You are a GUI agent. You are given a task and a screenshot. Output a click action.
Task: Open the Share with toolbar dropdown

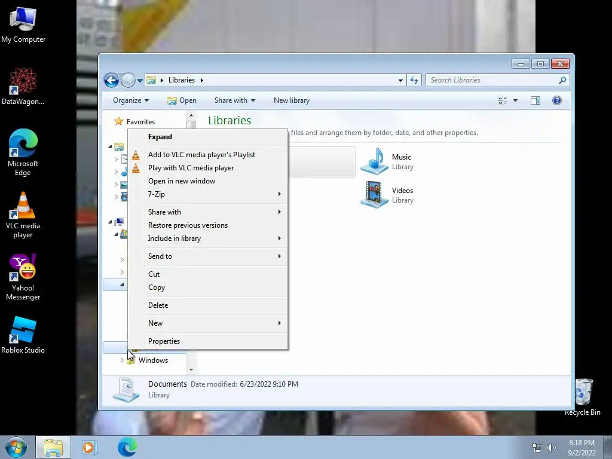(234, 100)
